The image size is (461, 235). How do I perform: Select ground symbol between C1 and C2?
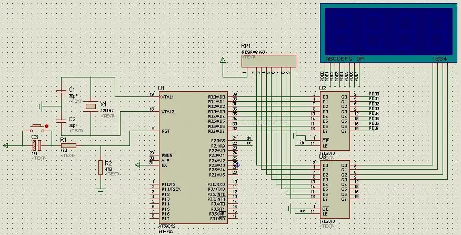point(41,106)
